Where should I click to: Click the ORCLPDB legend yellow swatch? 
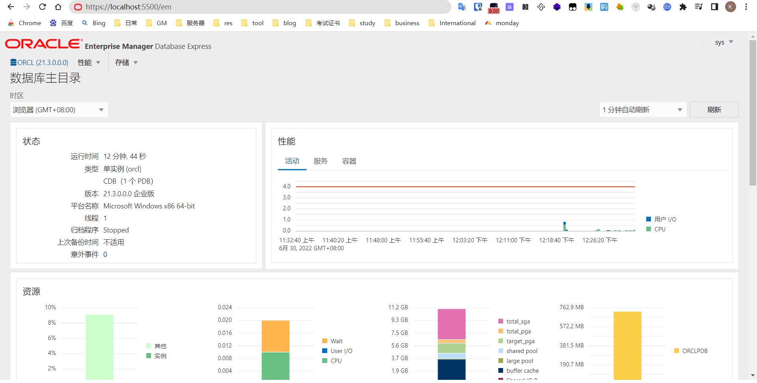(x=677, y=351)
